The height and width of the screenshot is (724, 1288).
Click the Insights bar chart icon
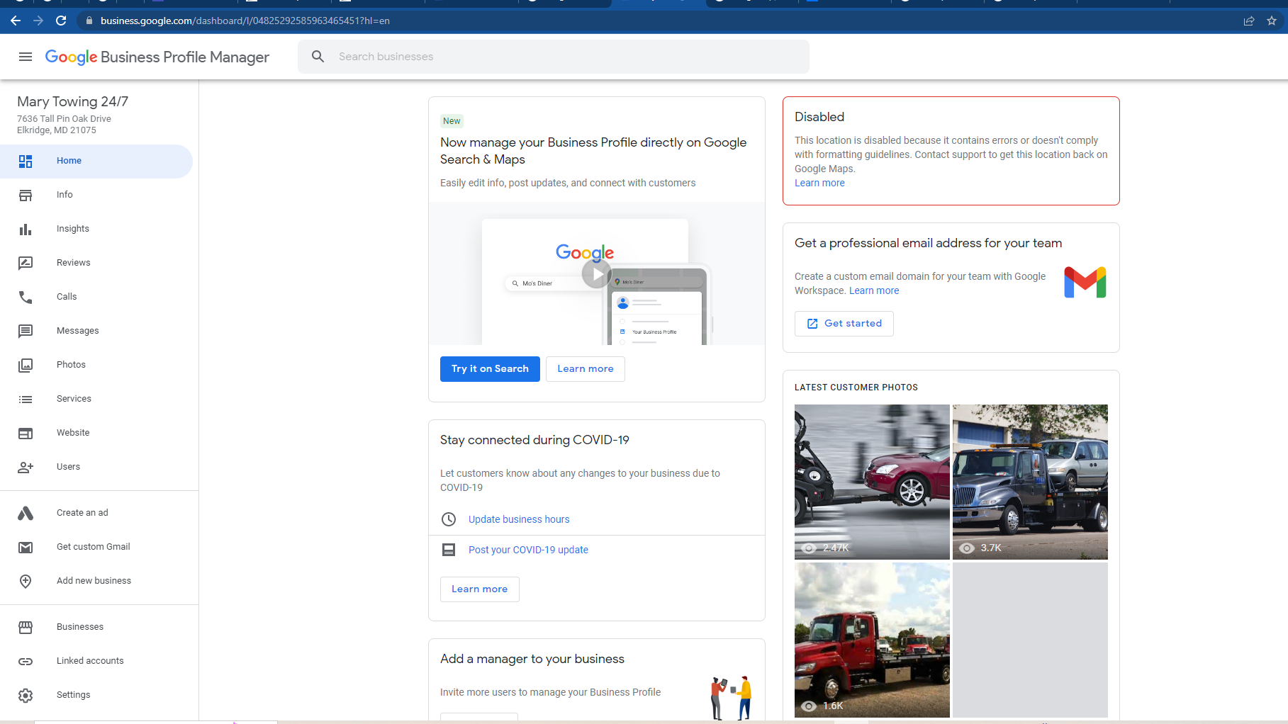(x=26, y=229)
